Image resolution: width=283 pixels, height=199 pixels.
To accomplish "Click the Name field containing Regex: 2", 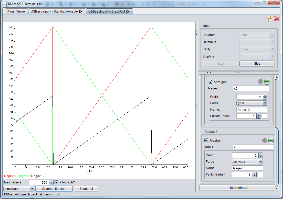I will point(251,110).
